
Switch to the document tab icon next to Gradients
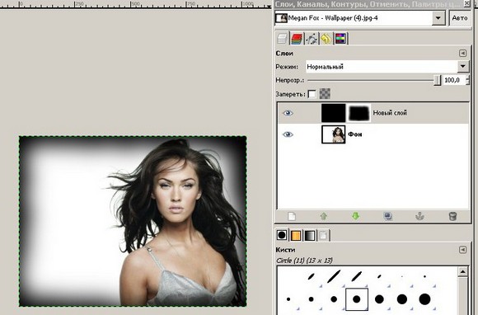323,235
